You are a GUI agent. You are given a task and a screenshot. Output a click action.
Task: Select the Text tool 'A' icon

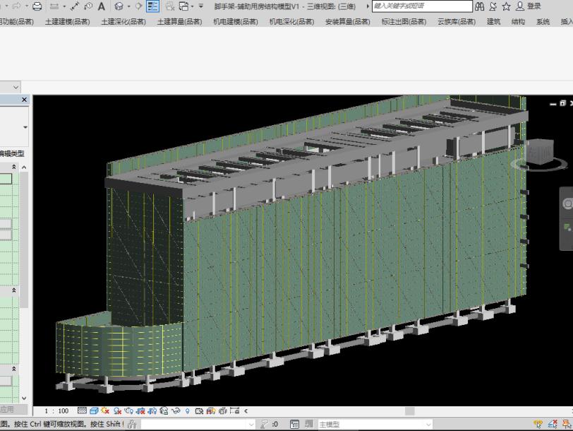tap(101, 6)
